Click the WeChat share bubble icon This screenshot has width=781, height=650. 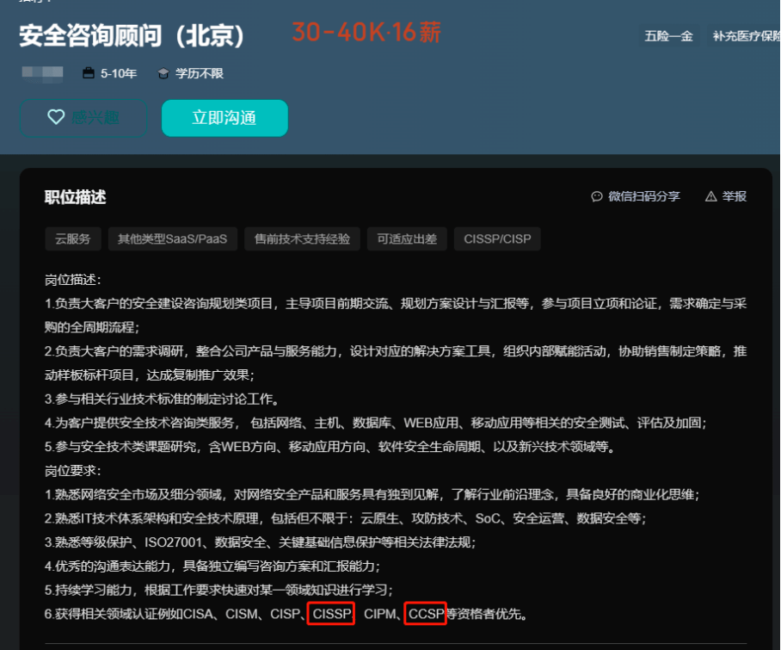click(x=596, y=196)
